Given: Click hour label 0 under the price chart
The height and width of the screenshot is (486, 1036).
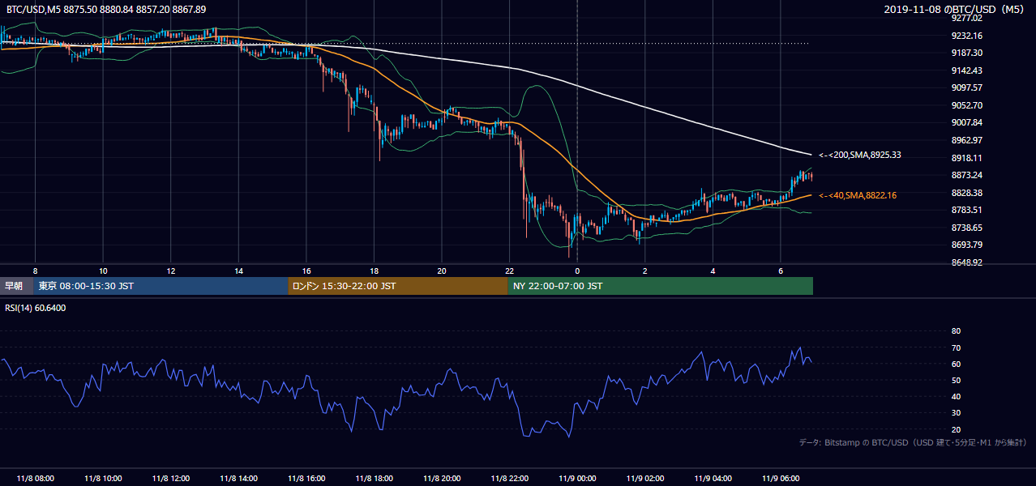Looking at the screenshot, I should click(577, 270).
